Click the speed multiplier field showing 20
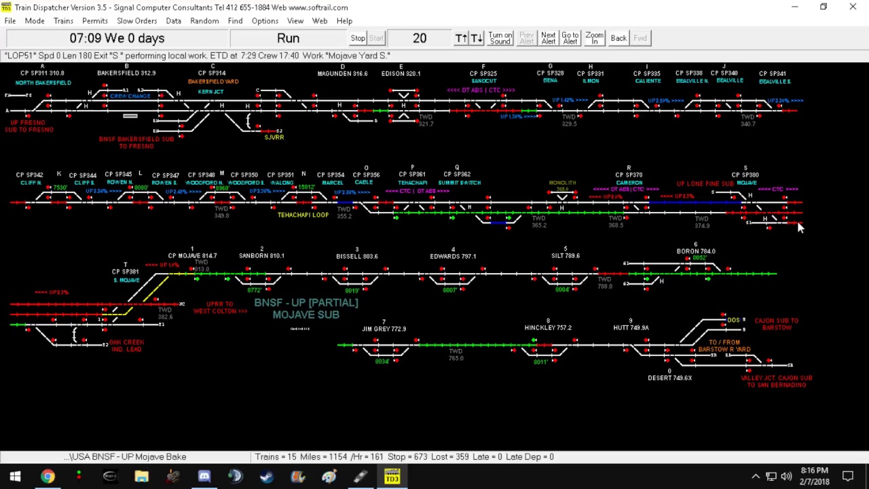The height and width of the screenshot is (489, 869). coord(420,38)
